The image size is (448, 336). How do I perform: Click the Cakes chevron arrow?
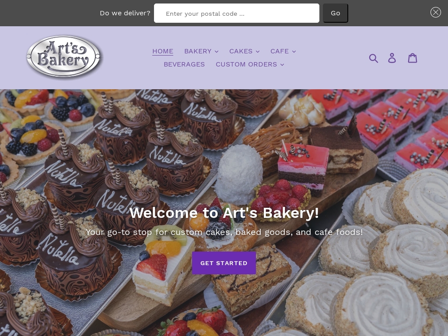[258, 52]
